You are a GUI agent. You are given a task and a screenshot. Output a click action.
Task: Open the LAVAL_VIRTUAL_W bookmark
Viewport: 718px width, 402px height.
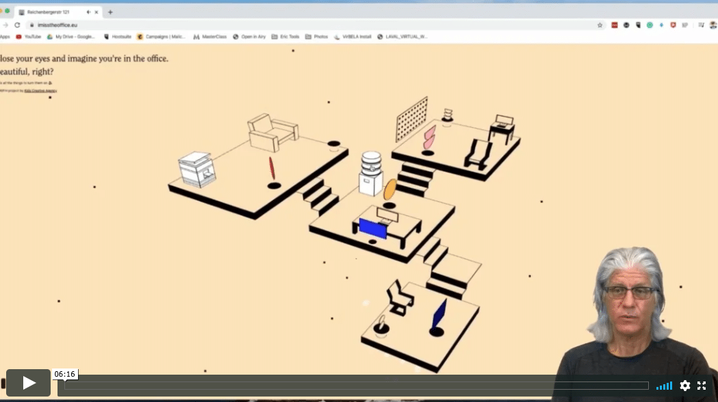pos(402,37)
